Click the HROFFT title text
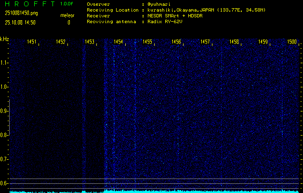303x193 pixels. click(26, 4)
